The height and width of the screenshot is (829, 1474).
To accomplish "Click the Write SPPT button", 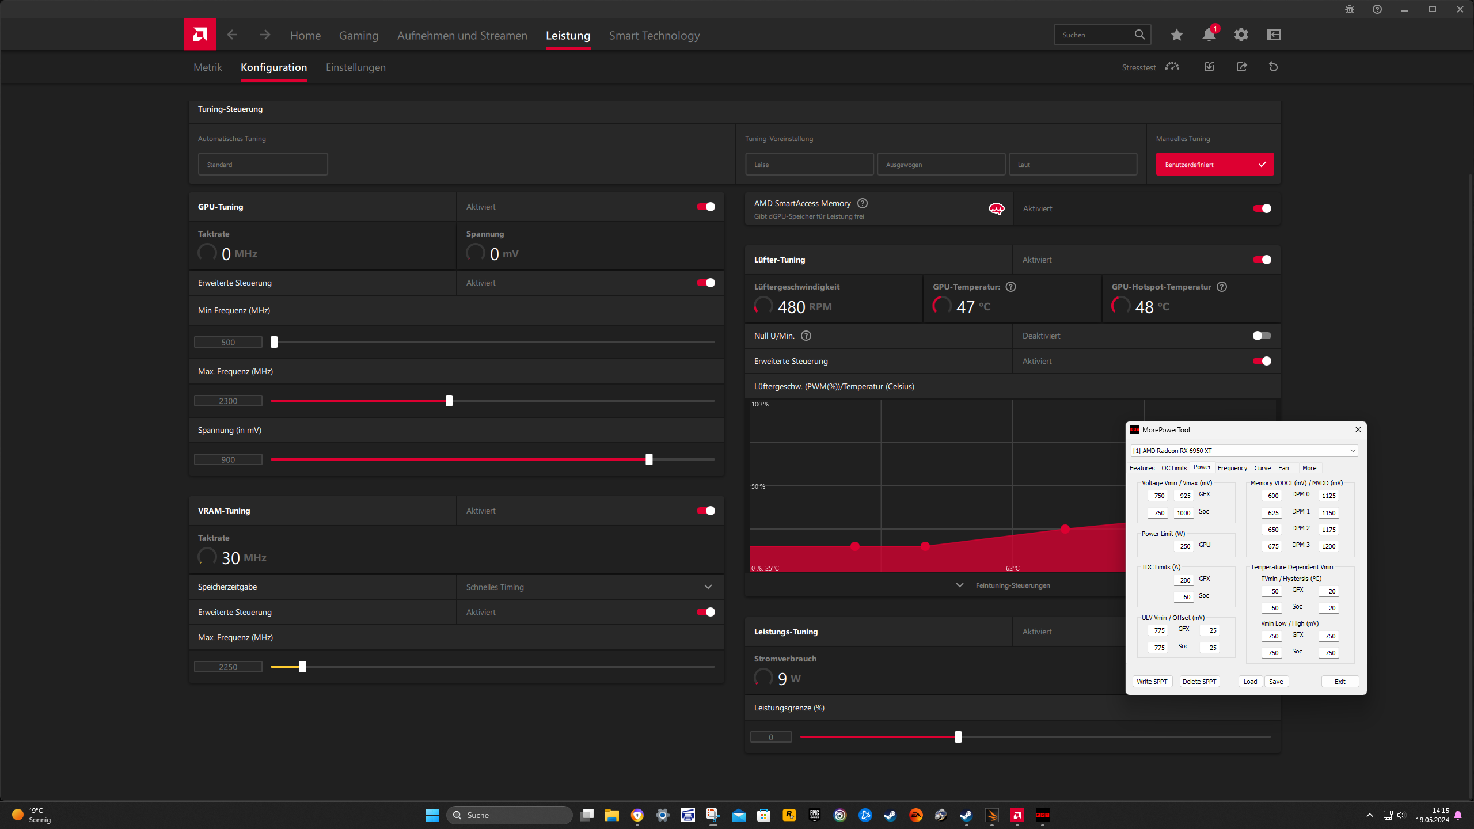I will coord(1152,682).
